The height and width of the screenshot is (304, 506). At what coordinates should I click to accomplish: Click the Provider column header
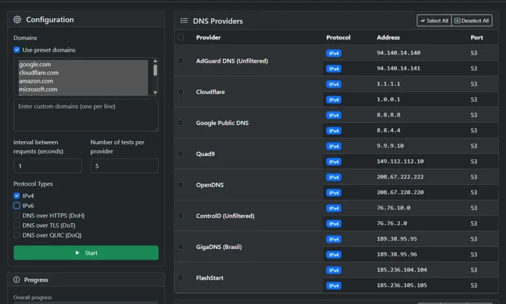point(208,38)
